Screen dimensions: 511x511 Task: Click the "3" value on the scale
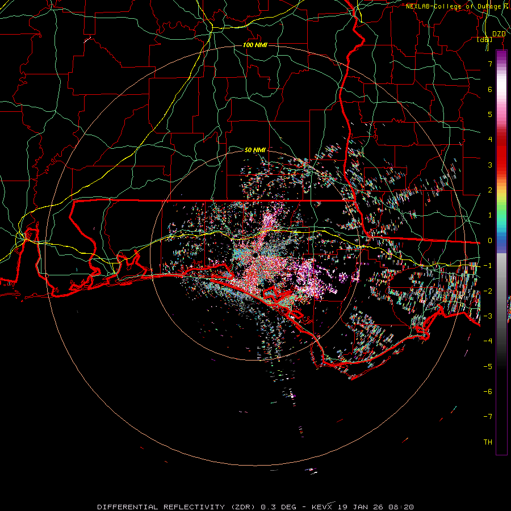click(x=490, y=165)
